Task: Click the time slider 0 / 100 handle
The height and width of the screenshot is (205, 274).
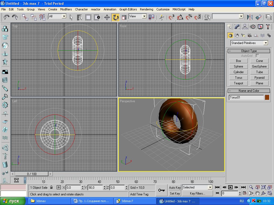Action: pyautogui.click(x=32, y=174)
